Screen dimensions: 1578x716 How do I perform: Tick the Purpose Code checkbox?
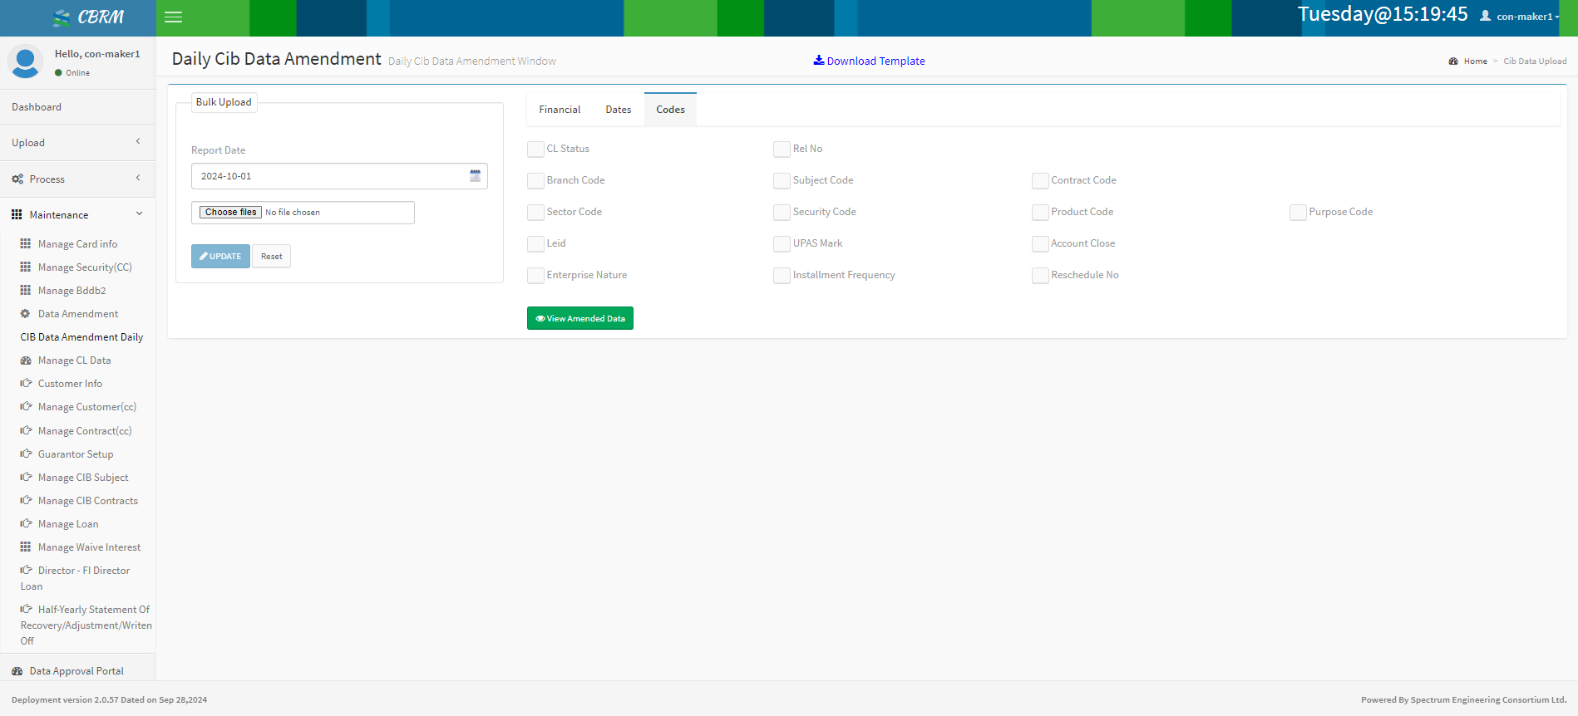point(1297,213)
